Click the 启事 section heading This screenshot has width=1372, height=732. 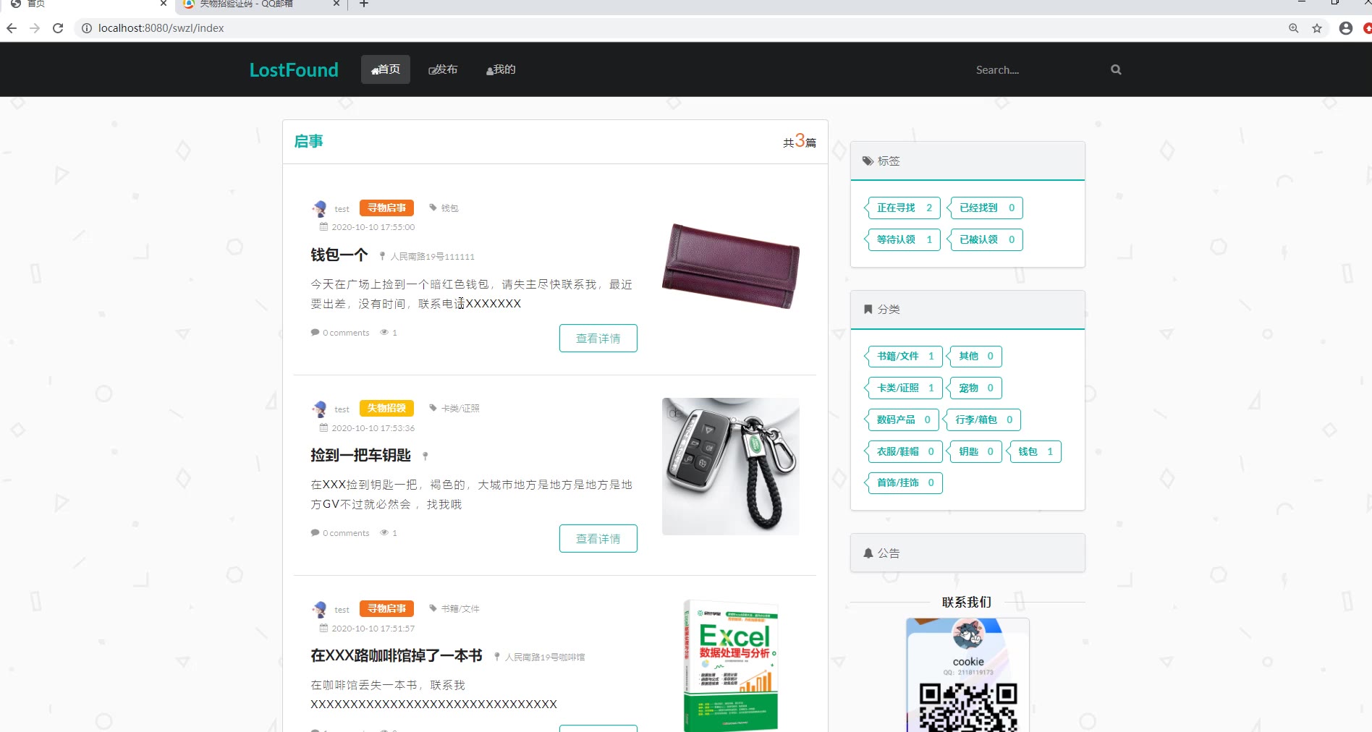pyautogui.click(x=308, y=141)
